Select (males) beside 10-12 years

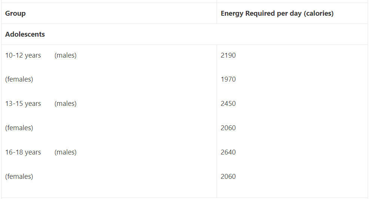coord(65,55)
